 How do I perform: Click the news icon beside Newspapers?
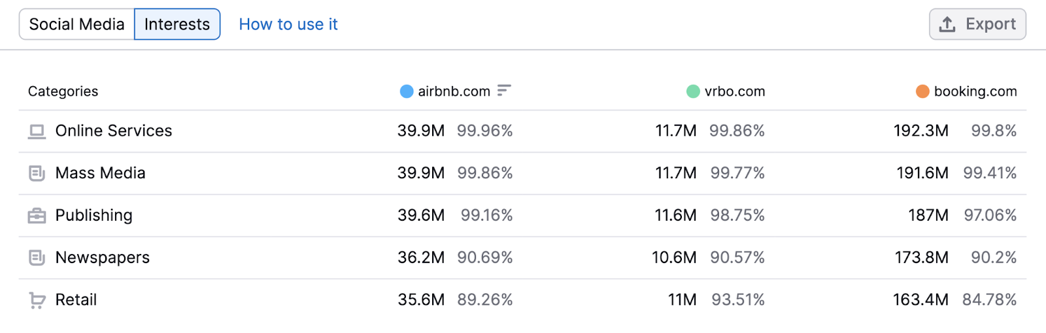tap(37, 258)
